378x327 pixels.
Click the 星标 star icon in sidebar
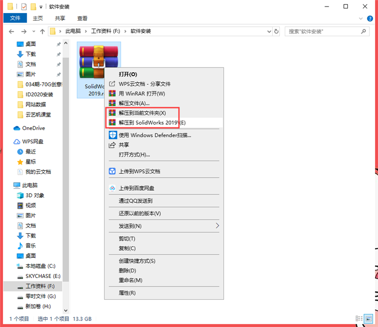coord(20,161)
